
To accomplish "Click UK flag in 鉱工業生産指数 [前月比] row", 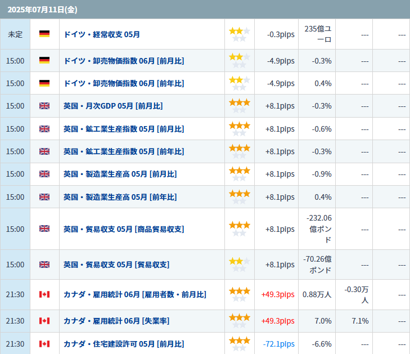I will 44,129.
